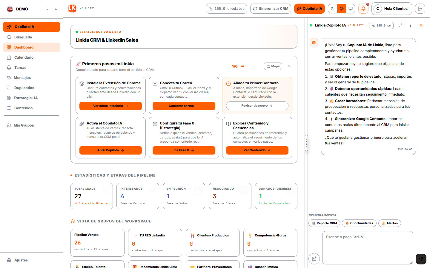Switch to dark mode moon toggle
The image size is (430, 268).
point(333,9)
